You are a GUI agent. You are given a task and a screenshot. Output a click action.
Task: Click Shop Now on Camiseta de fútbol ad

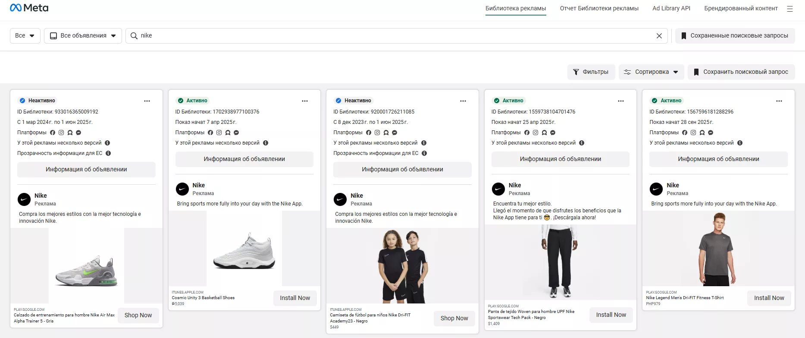454,319
